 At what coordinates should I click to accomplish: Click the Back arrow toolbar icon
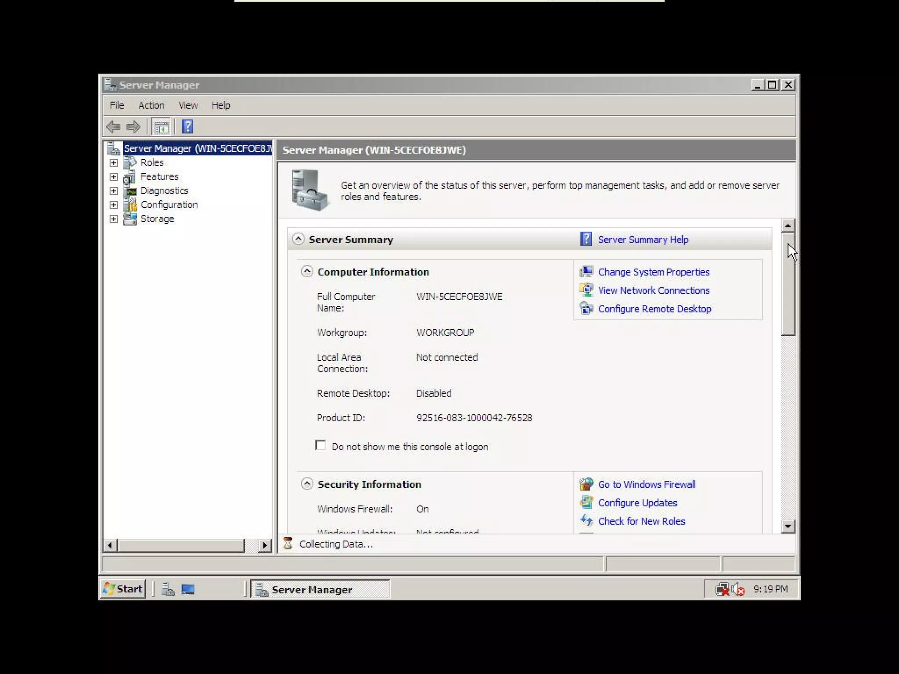(113, 127)
